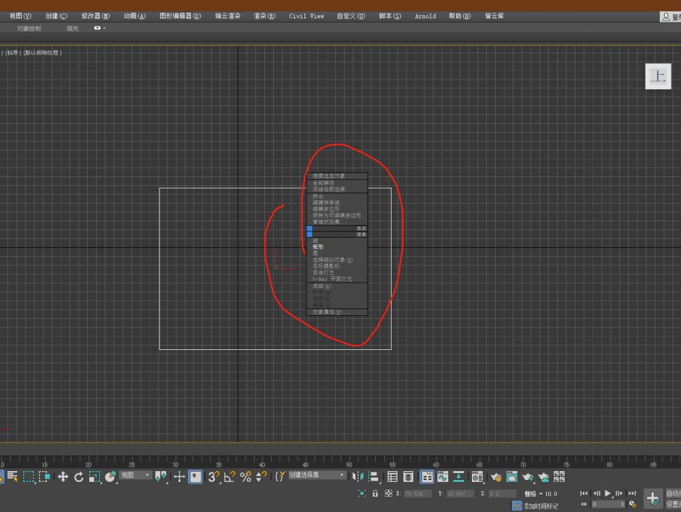Open the Autodesk render gallery grid icon
The image size is (681, 512).
tap(559, 477)
